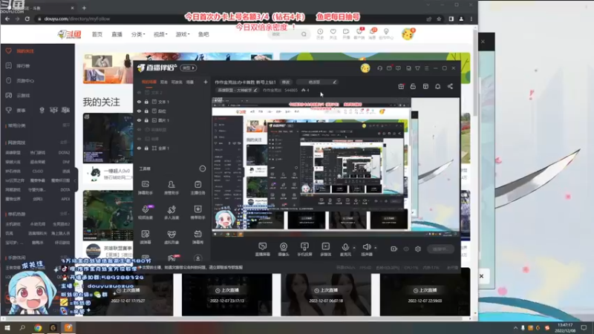594x334 pixels.
Task: Open the mode switch pill next to 直播伴侣 logo
Action: click(189, 68)
